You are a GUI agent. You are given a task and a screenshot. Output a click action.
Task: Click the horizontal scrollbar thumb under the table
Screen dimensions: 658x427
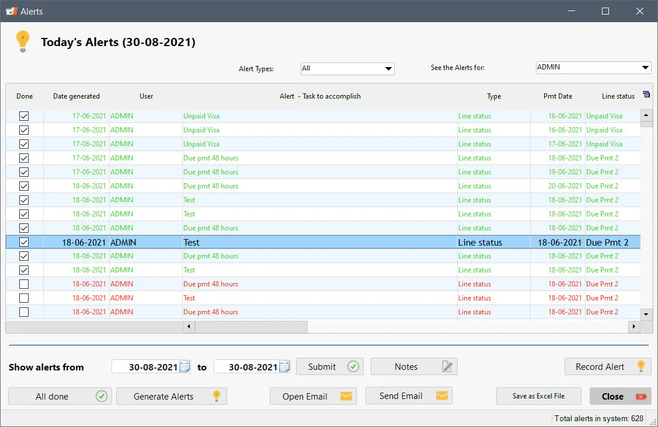(251, 326)
